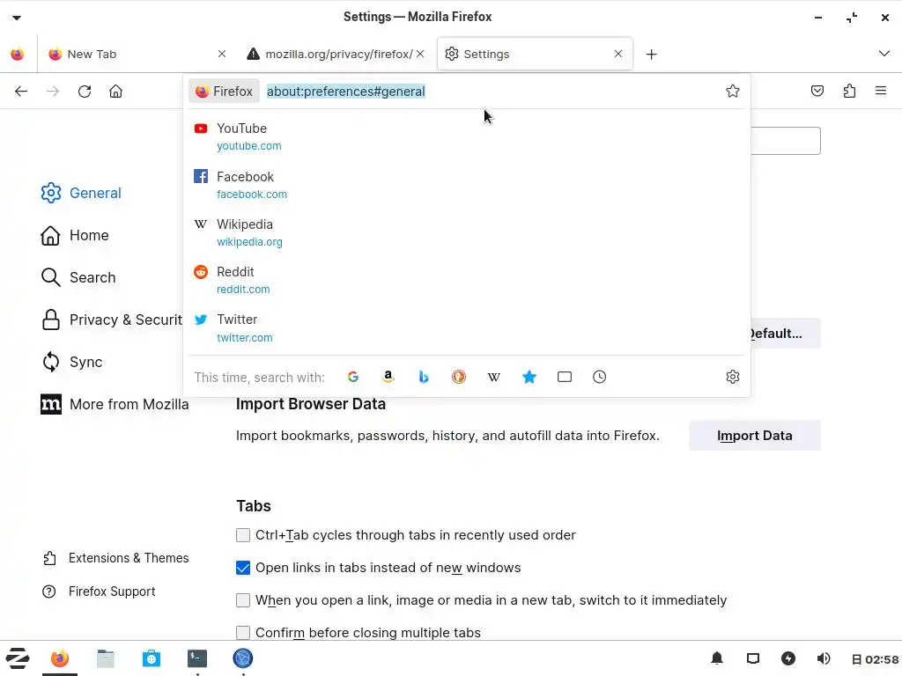
Task: Click the Import Data button
Action: click(x=755, y=436)
